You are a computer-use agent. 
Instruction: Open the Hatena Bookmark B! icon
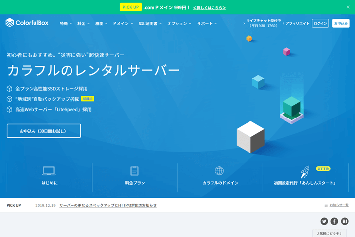click(345, 221)
